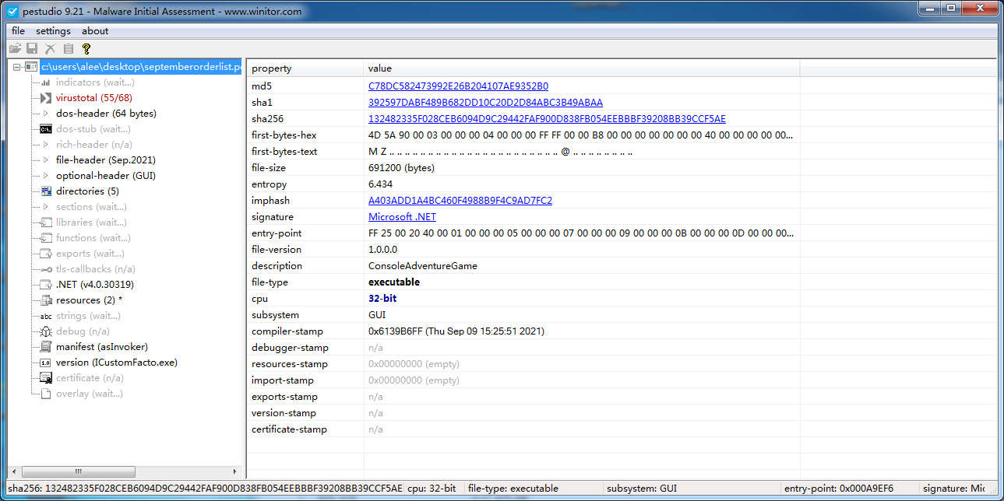Screen dimensions: 1004x501
Task: Open the file menu
Action: tap(18, 31)
